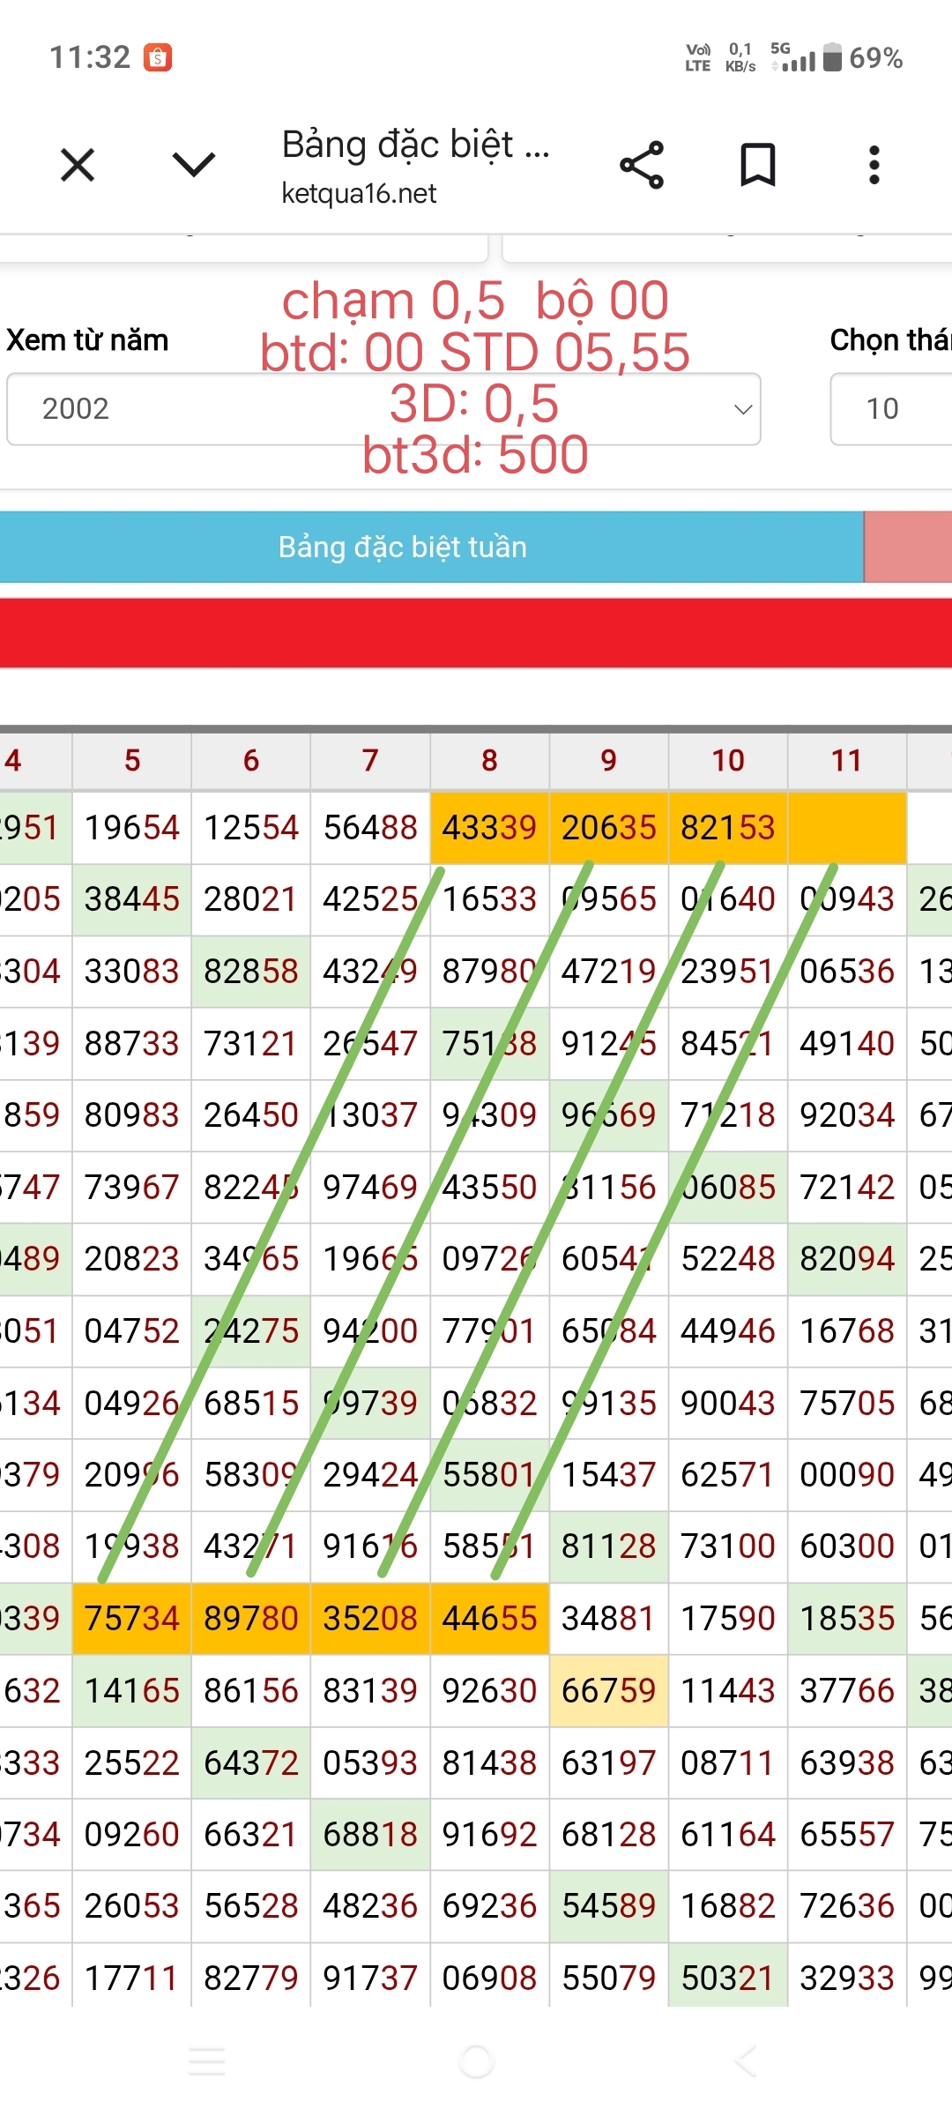Tap the cell 19654
This screenshot has height=2109, width=952.
coord(132,827)
